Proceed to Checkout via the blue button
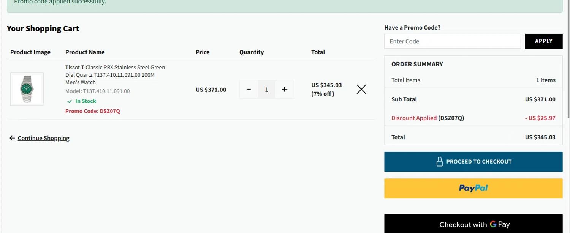Image resolution: width=570 pixels, height=233 pixels. 473,162
